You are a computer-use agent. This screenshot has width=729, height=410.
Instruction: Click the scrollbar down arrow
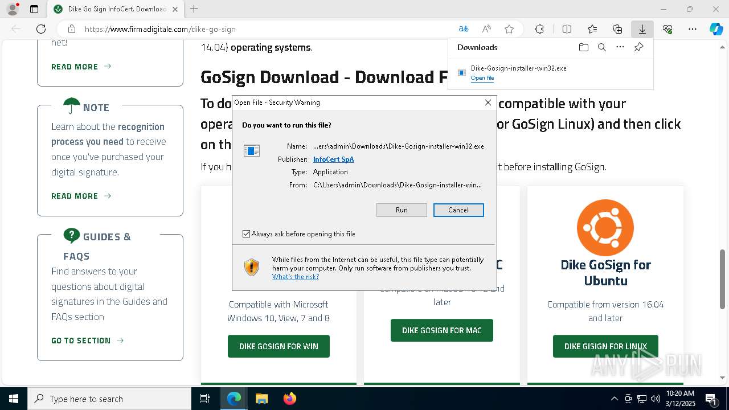tap(723, 378)
